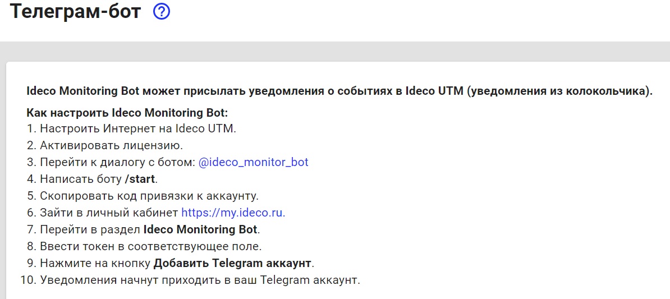670x299 pixels.
Task: Click the bold /start command text
Action: click(140, 179)
